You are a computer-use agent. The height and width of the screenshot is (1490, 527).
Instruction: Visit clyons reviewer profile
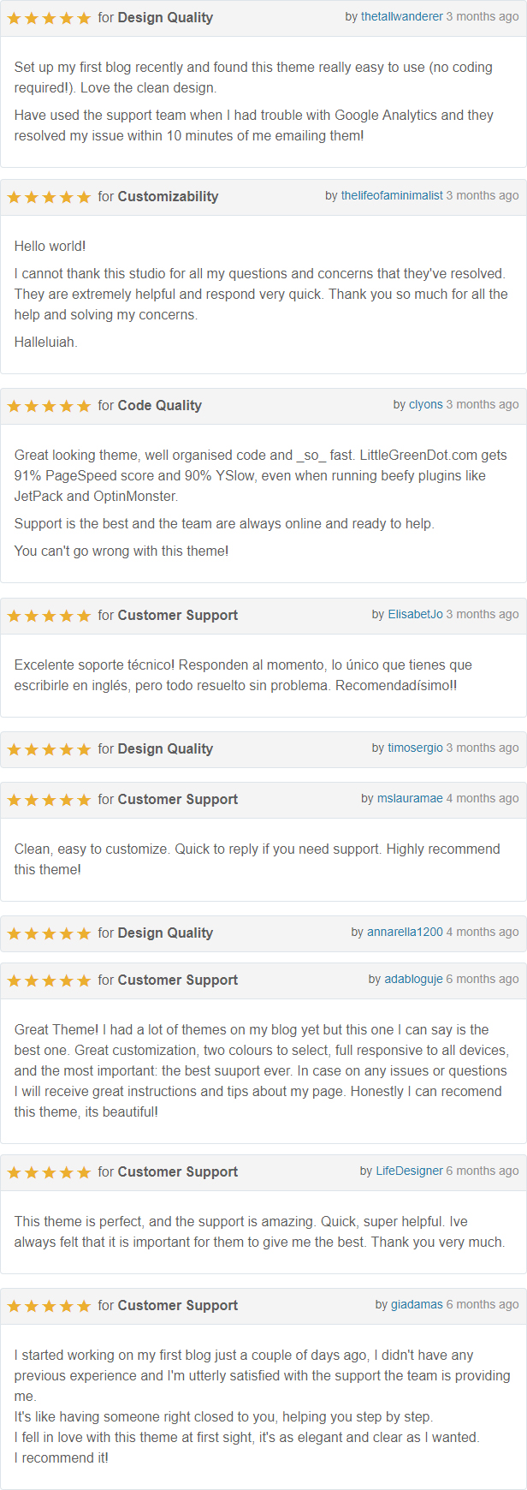(426, 405)
